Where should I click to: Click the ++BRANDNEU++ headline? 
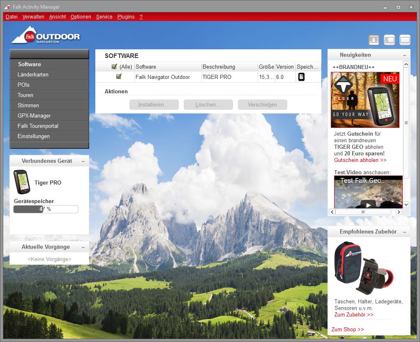(353, 67)
